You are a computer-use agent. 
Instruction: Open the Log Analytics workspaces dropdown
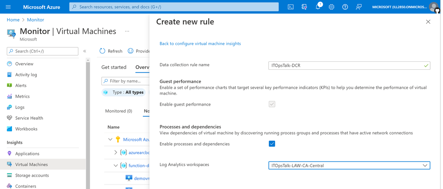point(349,165)
